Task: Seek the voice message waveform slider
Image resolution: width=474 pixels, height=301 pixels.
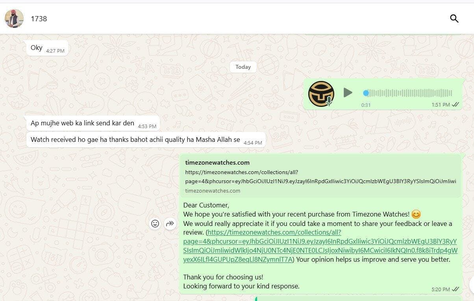Action: 408,93
